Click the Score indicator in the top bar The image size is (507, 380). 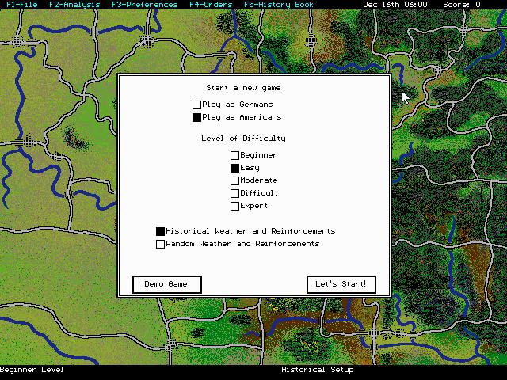pyautogui.click(x=460, y=5)
